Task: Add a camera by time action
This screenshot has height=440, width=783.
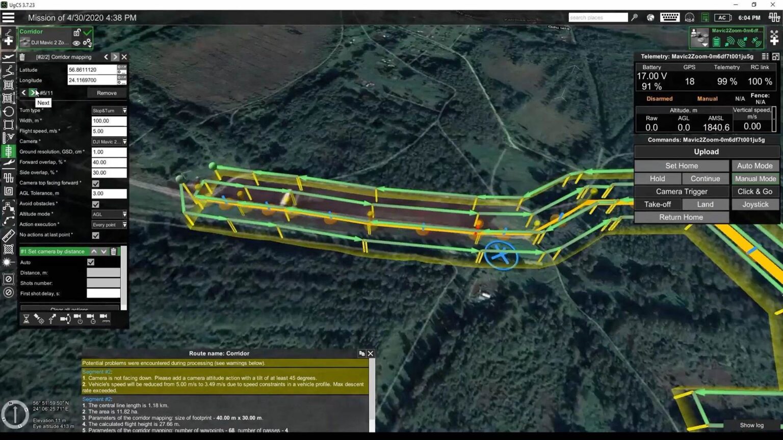Action: [91, 319]
